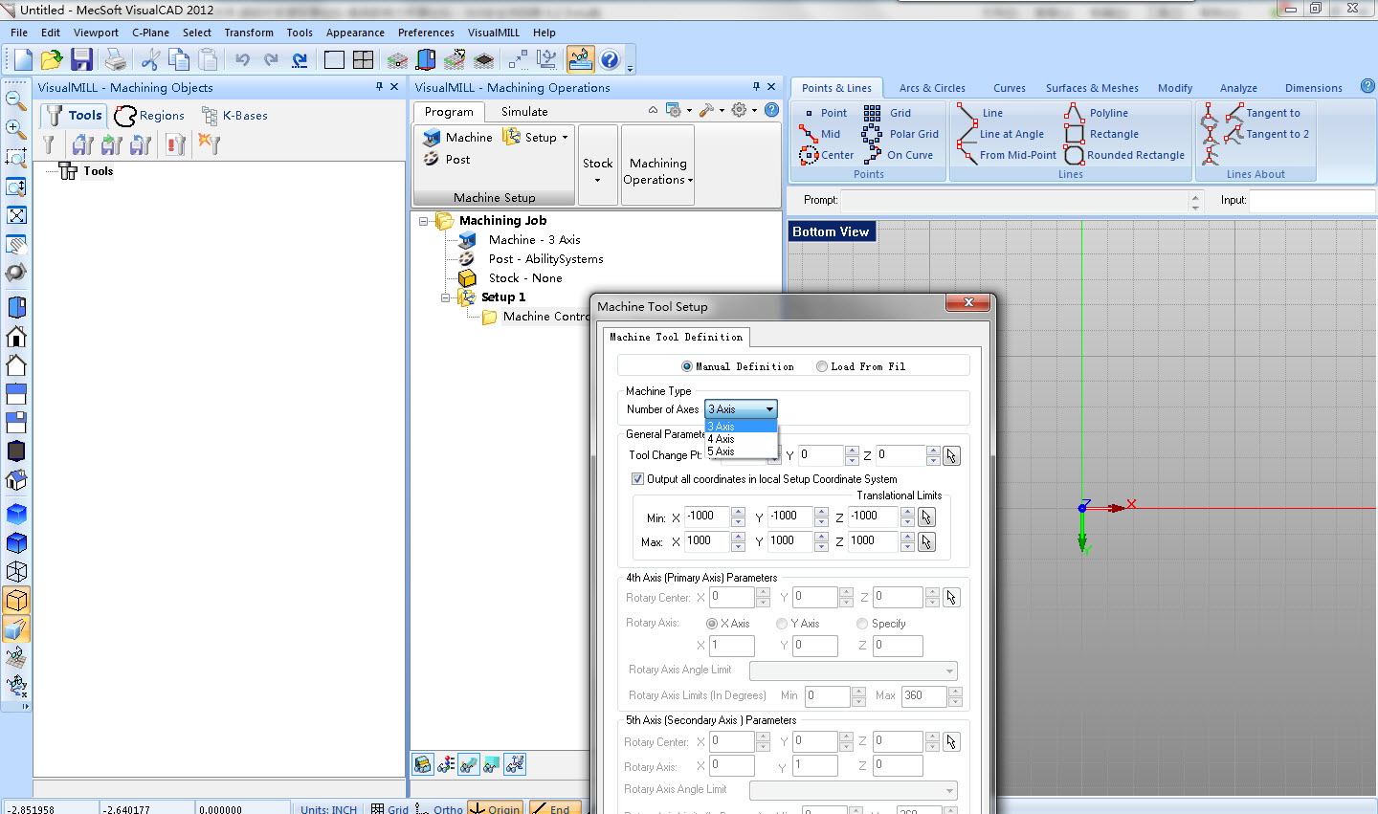This screenshot has height=814, width=1378.
Task: Open the Stock dropdown
Action: [x=598, y=165]
